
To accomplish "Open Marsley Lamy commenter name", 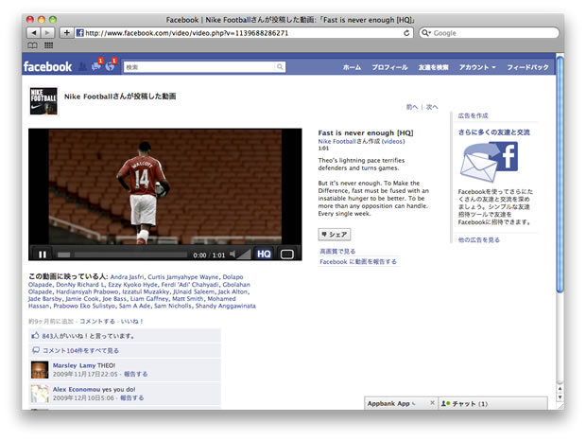I will pos(74,365).
